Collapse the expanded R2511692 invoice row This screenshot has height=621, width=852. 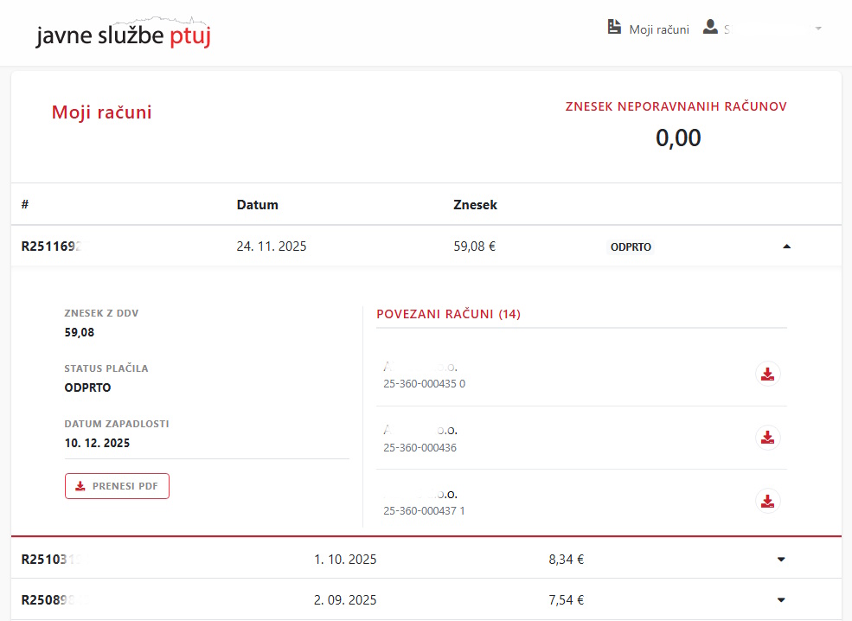coord(786,246)
